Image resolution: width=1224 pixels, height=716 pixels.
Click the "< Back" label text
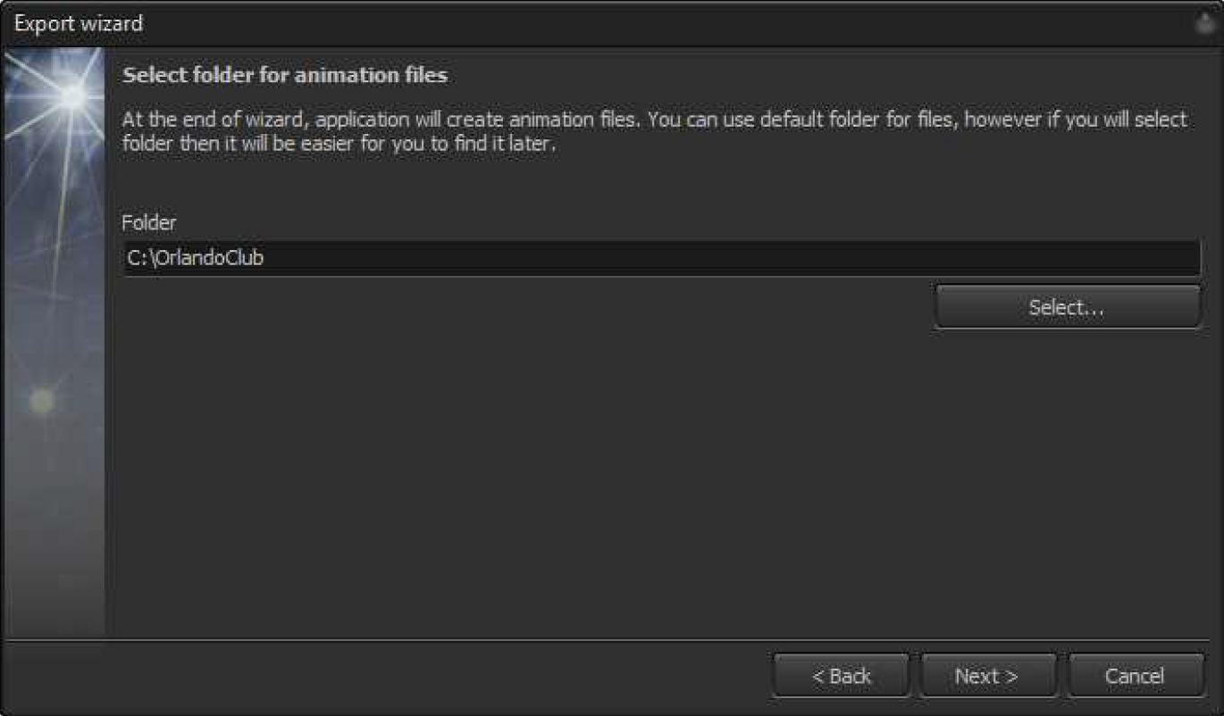pyautogui.click(x=841, y=676)
